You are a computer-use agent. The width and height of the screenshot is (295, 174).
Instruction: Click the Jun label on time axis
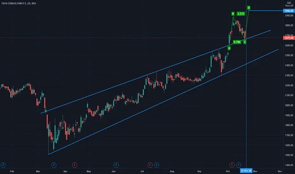(113, 171)
